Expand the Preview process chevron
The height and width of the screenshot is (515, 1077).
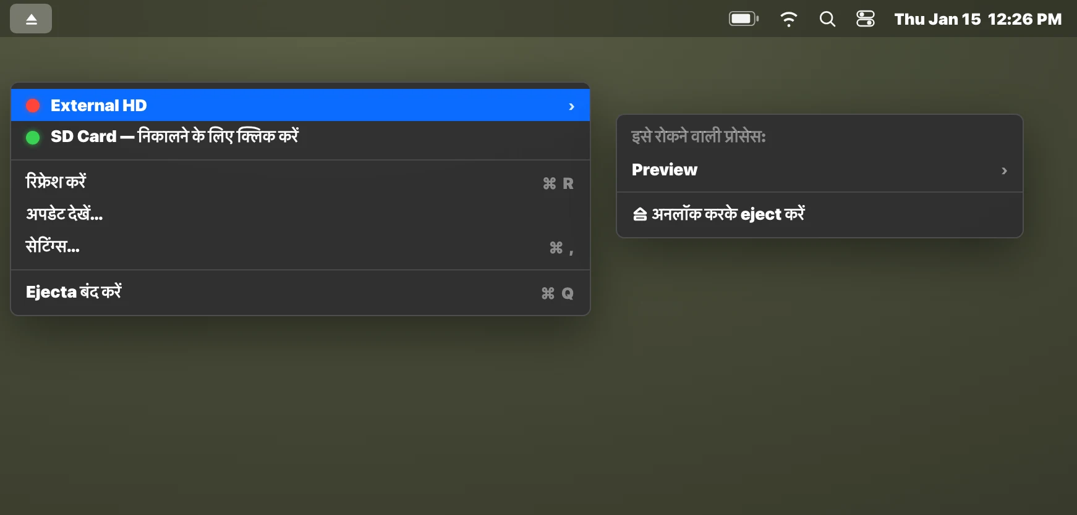click(1004, 170)
